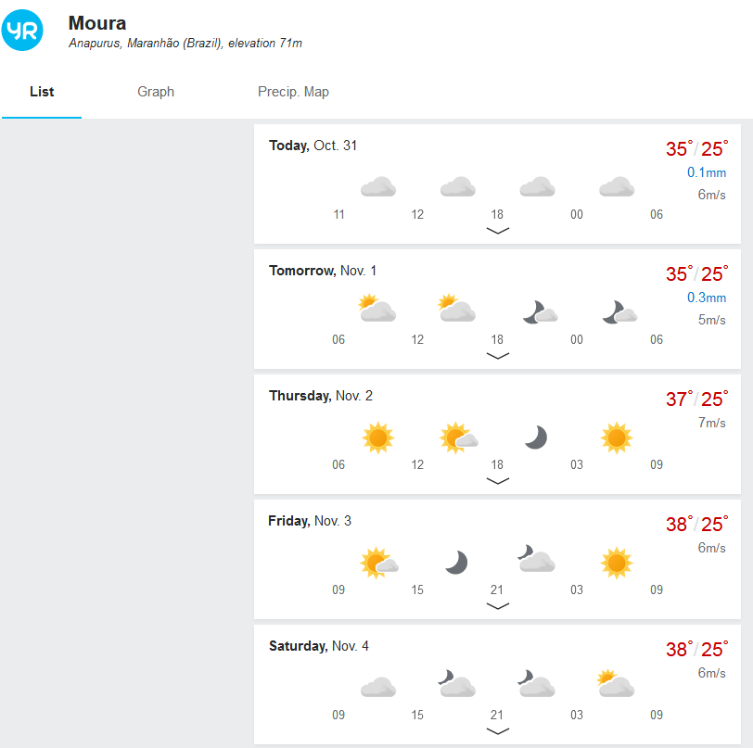Expand Tomorrow Nov. 1 hourly details
753x748 pixels.
(x=498, y=356)
